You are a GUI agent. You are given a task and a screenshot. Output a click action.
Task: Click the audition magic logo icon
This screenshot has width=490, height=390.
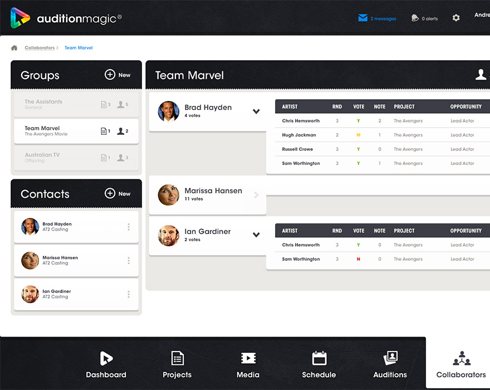(x=21, y=18)
